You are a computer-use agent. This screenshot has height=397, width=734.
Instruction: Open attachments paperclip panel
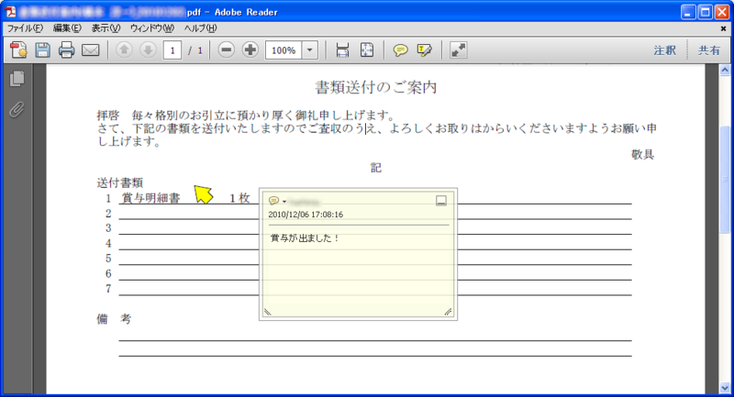pyautogui.click(x=17, y=110)
